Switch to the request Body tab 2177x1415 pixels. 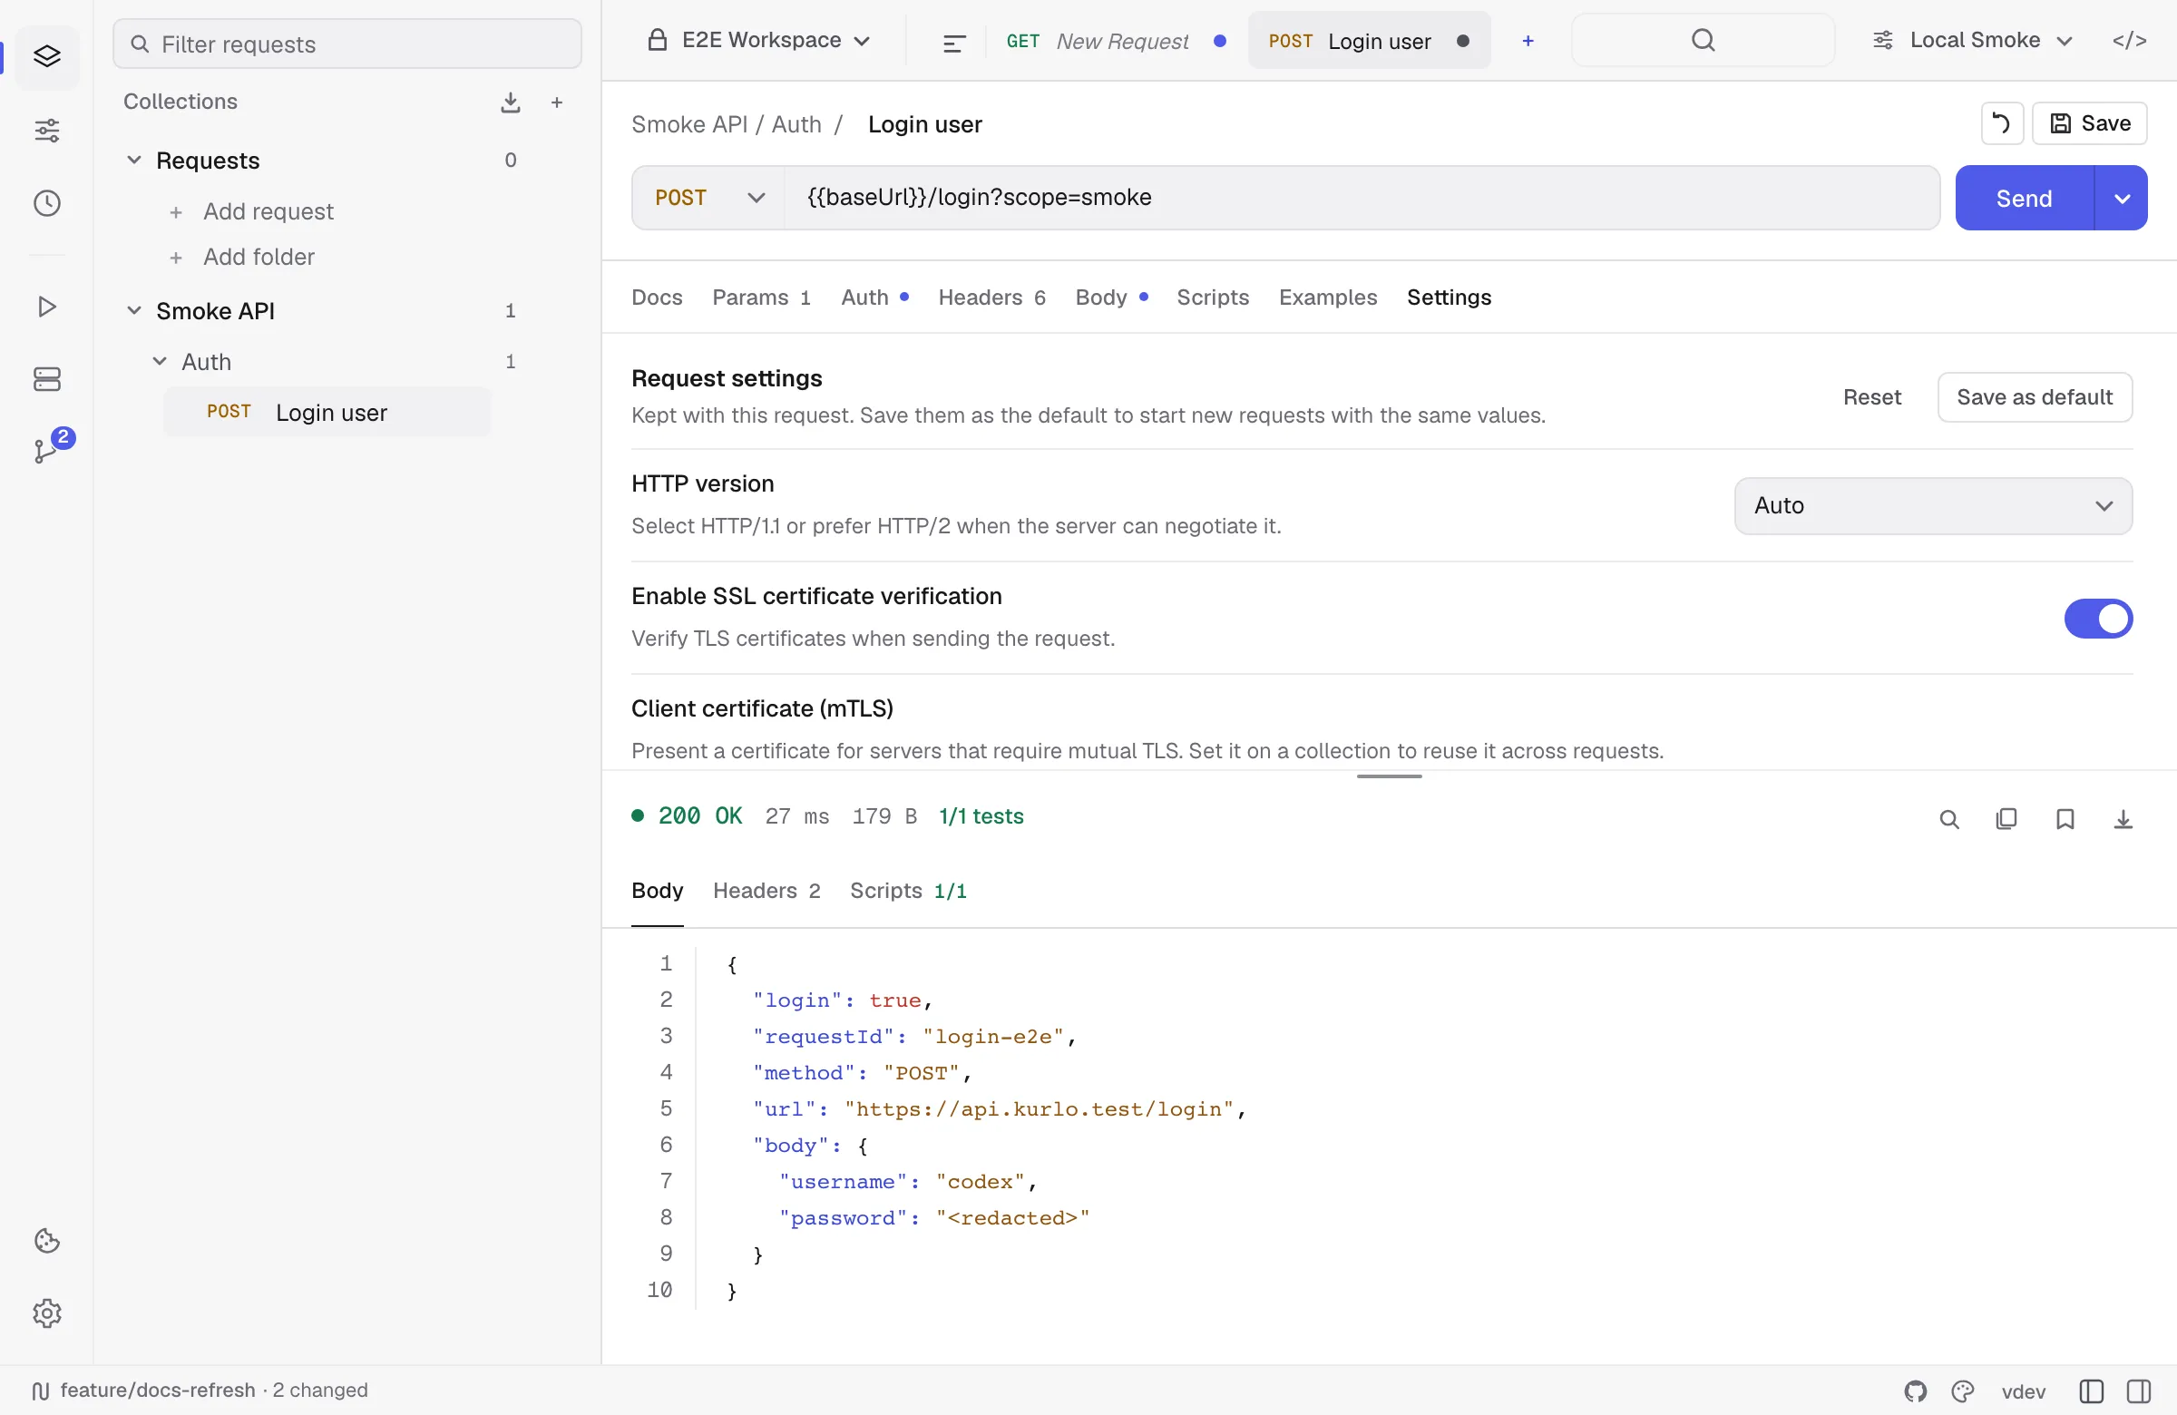pos(1111,298)
